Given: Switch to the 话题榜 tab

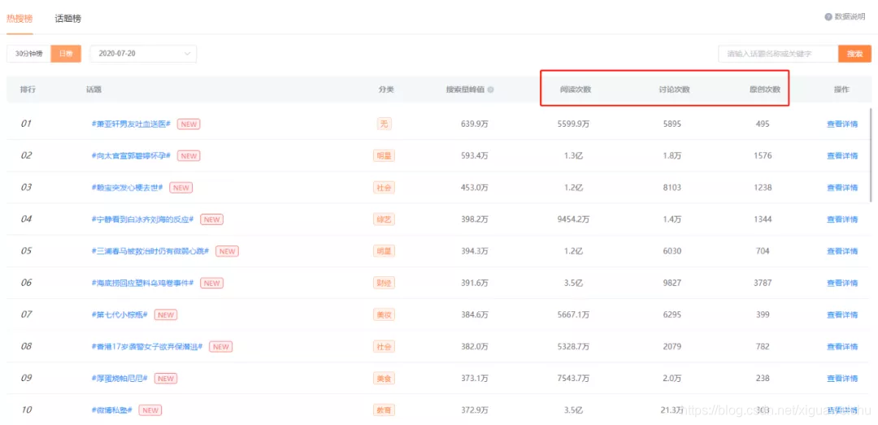Looking at the screenshot, I should pos(67,19).
